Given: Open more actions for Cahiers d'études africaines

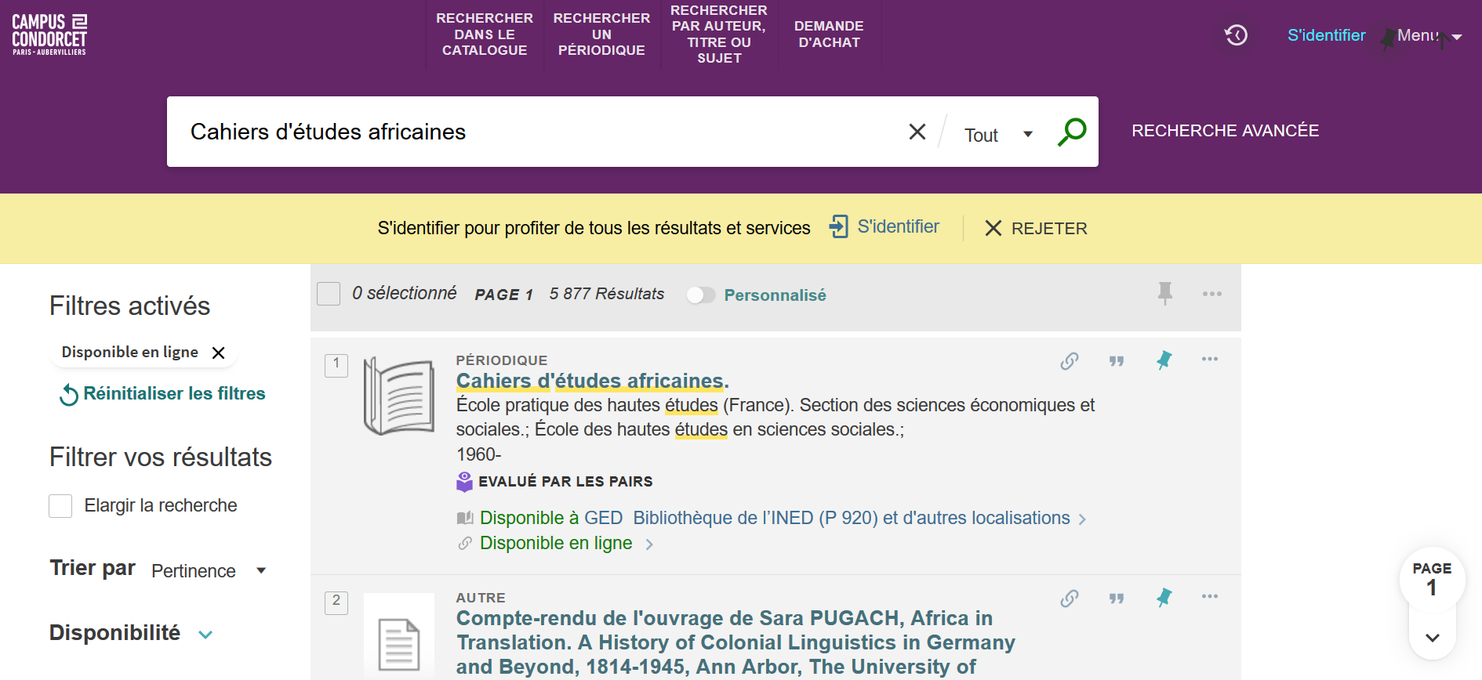Looking at the screenshot, I should point(1210,360).
